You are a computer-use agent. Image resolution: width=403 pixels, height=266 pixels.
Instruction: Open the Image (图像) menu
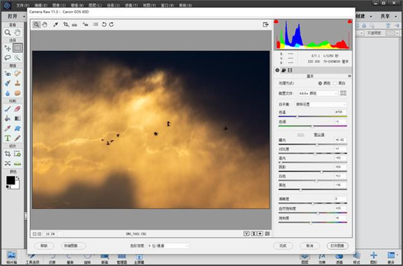point(58,5)
